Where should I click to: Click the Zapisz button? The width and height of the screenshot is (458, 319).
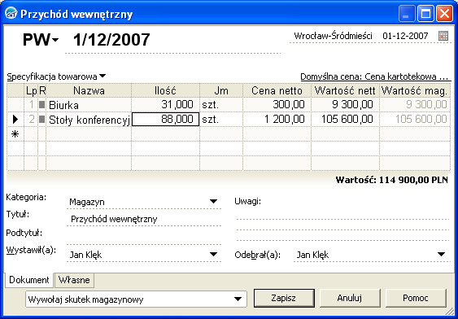pos(284,298)
